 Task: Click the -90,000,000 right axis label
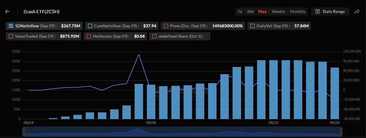[351, 119]
